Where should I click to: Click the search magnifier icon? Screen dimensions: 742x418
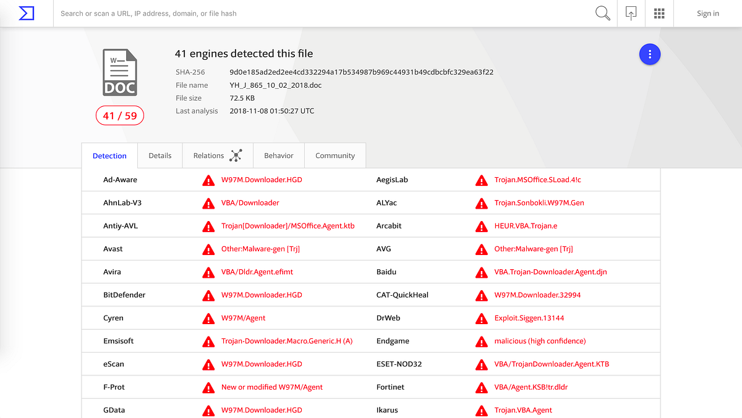tap(602, 13)
